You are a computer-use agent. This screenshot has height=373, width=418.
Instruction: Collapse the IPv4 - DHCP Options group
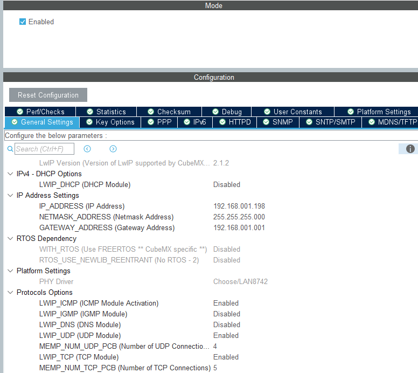(x=10, y=174)
